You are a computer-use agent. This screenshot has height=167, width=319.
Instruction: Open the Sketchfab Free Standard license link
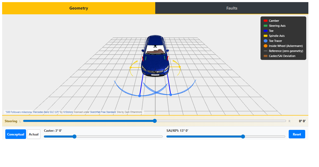pyautogui.click(x=103, y=112)
